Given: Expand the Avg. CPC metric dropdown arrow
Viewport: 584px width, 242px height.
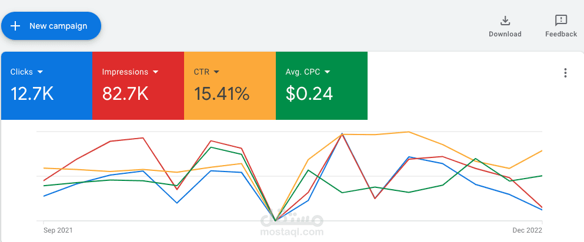Looking at the screenshot, I should click(328, 72).
